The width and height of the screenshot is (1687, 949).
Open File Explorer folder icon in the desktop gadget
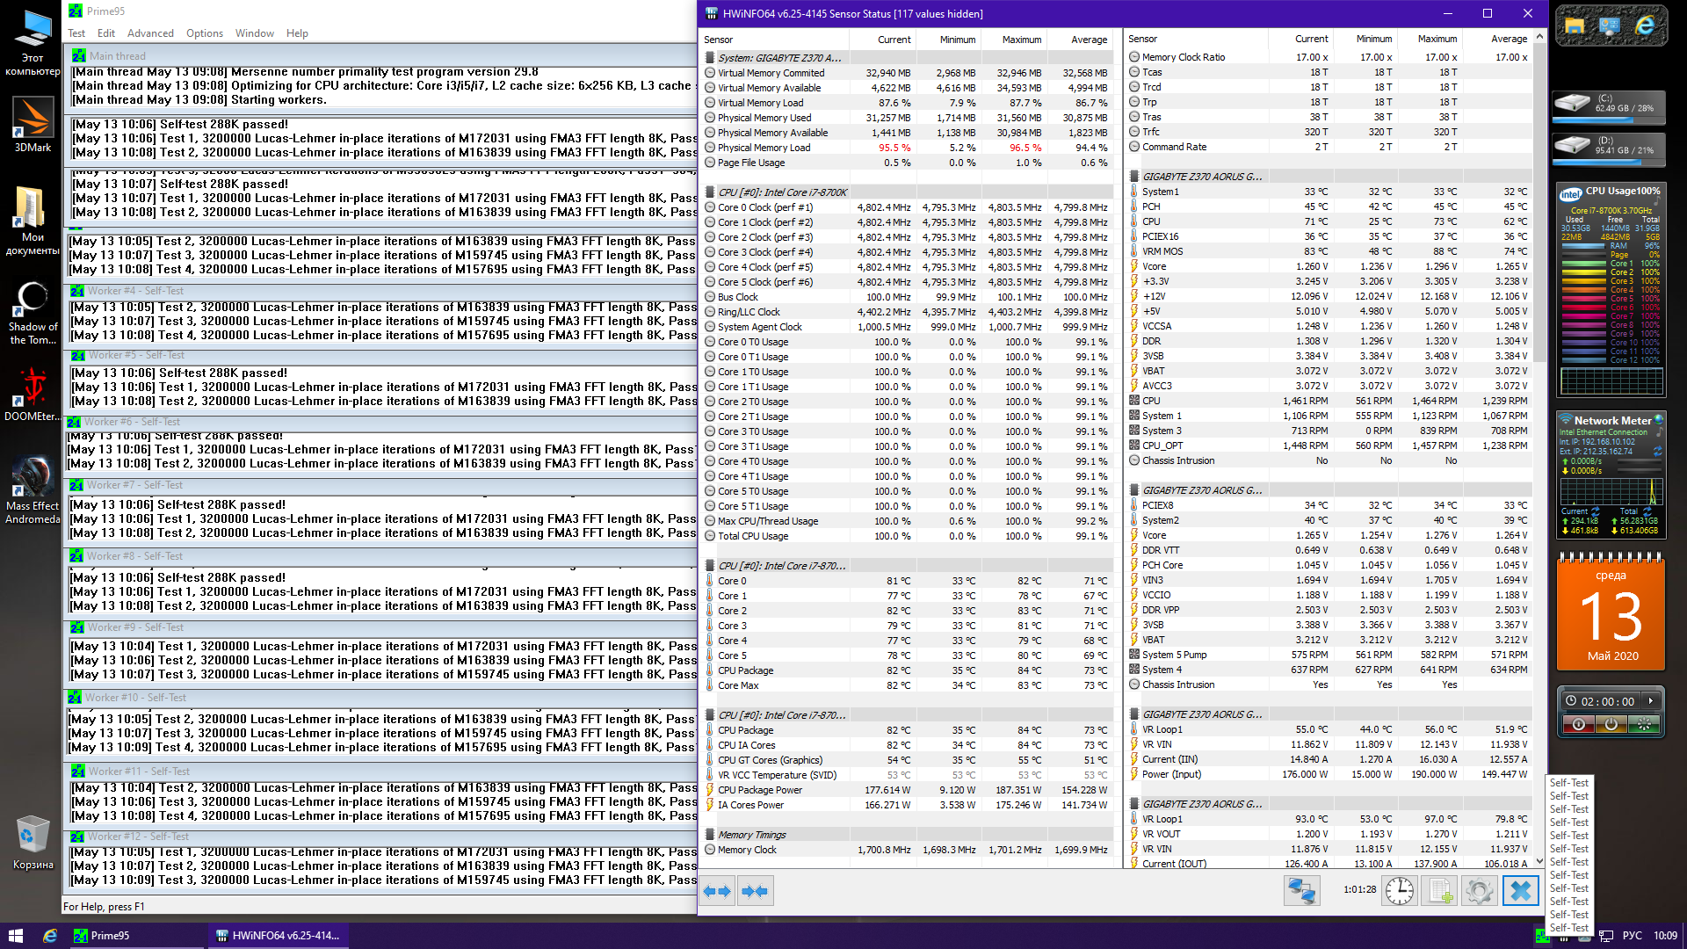pos(1575,26)
